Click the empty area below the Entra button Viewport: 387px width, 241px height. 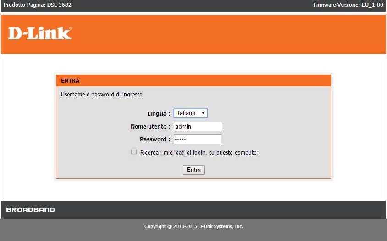(x=193, y=190)
